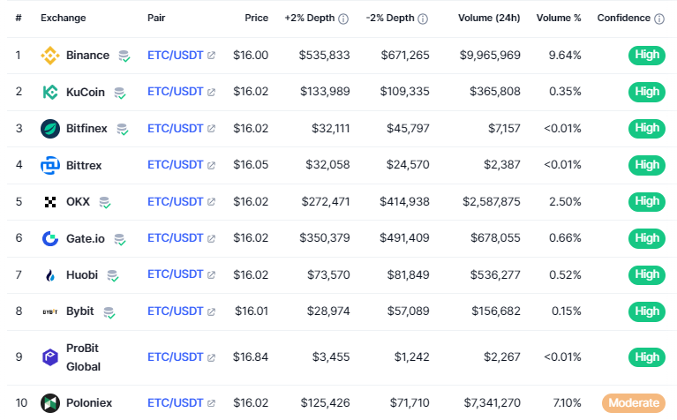Click the Bittrex exchange logo
The image size is (677, 420).
tap(50, 165)
